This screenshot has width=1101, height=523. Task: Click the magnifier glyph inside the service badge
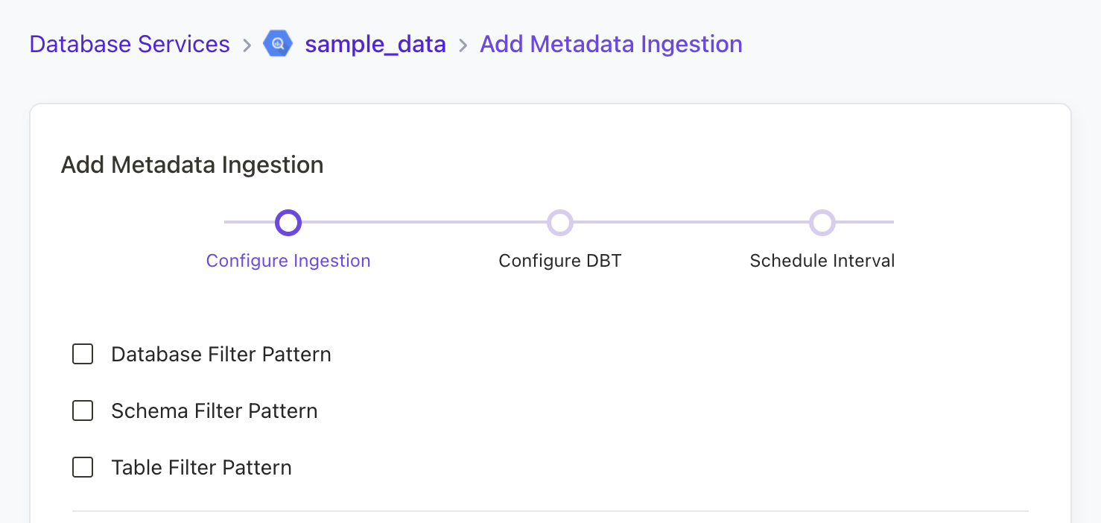[x=277, y=44]
